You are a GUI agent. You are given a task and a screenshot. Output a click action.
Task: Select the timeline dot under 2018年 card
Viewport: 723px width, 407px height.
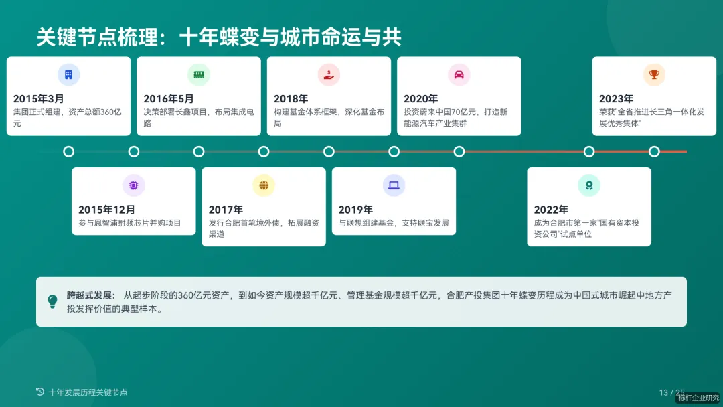tap(329, 151)
